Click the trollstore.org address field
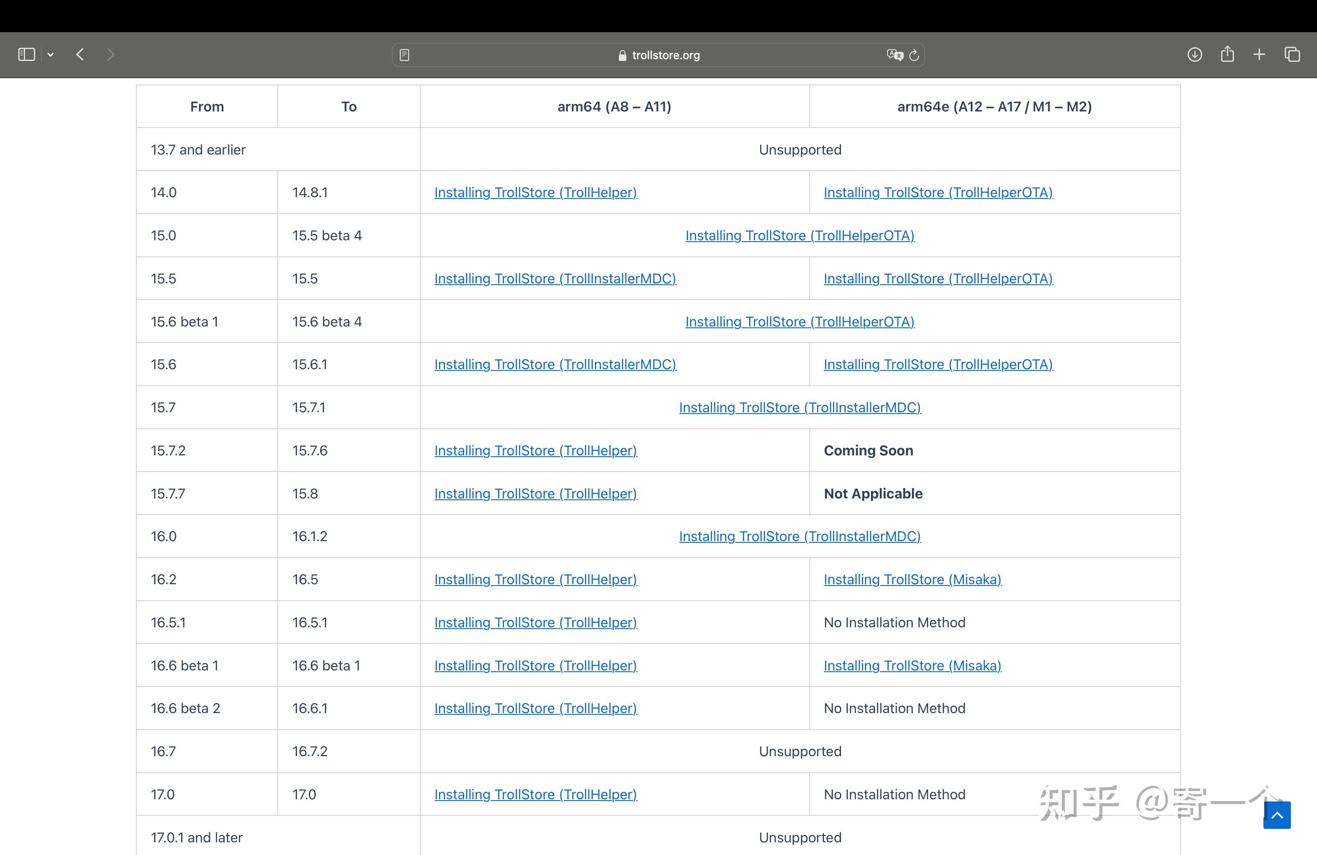Viewport: 1317px width, 855px height. click(658, 55)
